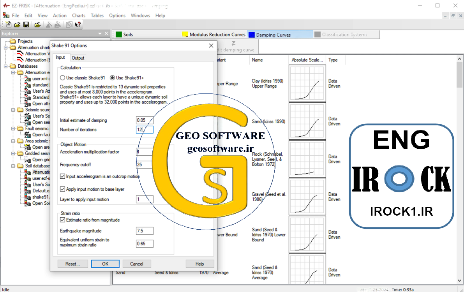Collapse the Gridded seism folder node
Viewport: 464px width, 292px height.
[x=13, y=153]
